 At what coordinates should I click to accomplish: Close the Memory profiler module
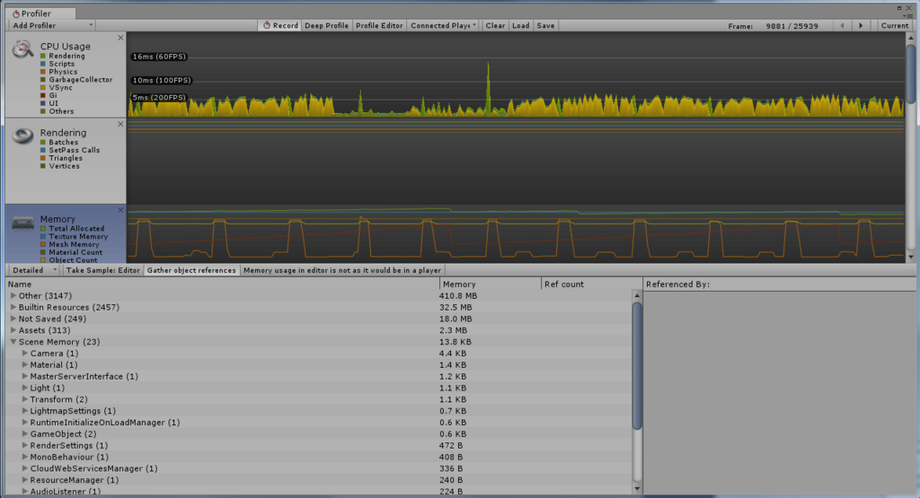(x=120, y=210)
